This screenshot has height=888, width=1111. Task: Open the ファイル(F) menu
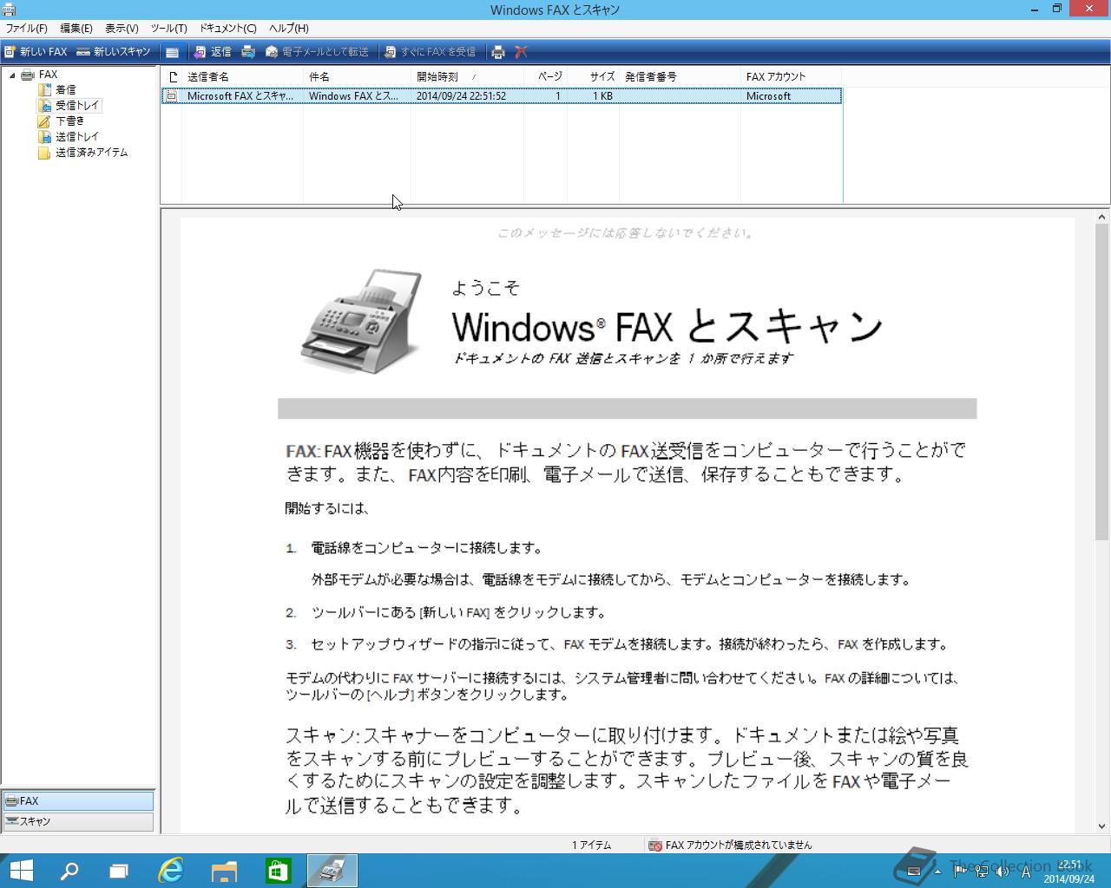pos(27,29)
